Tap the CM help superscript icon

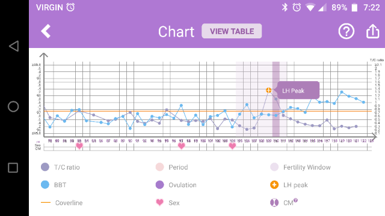click(x=295, y=200)
